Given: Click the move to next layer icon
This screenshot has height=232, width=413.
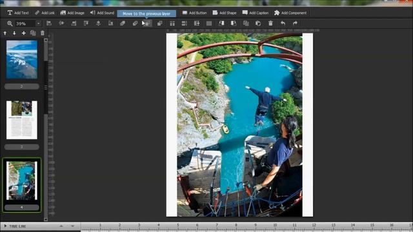Looking at the screenshot, I should (159, 23).
